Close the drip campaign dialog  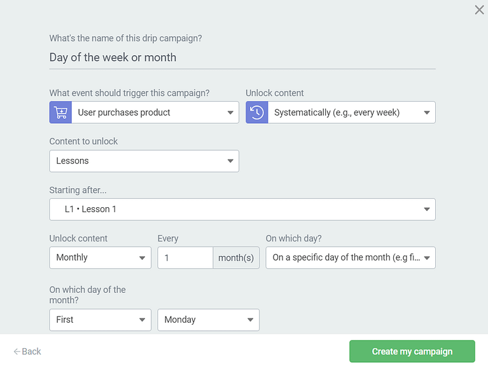tap(479, 10)
